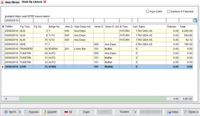
Task: Click the 4,205.00 amount cell
Action: [x=186, y=31]
